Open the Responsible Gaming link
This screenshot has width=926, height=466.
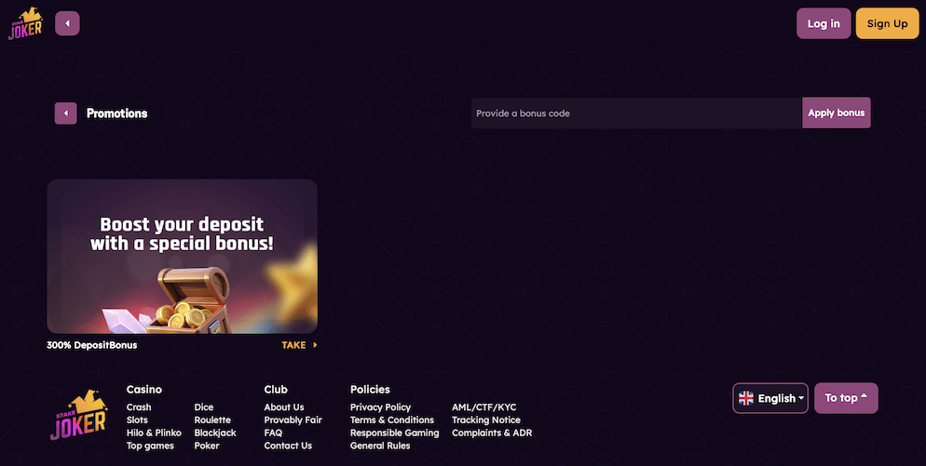(x=394, y=433)
